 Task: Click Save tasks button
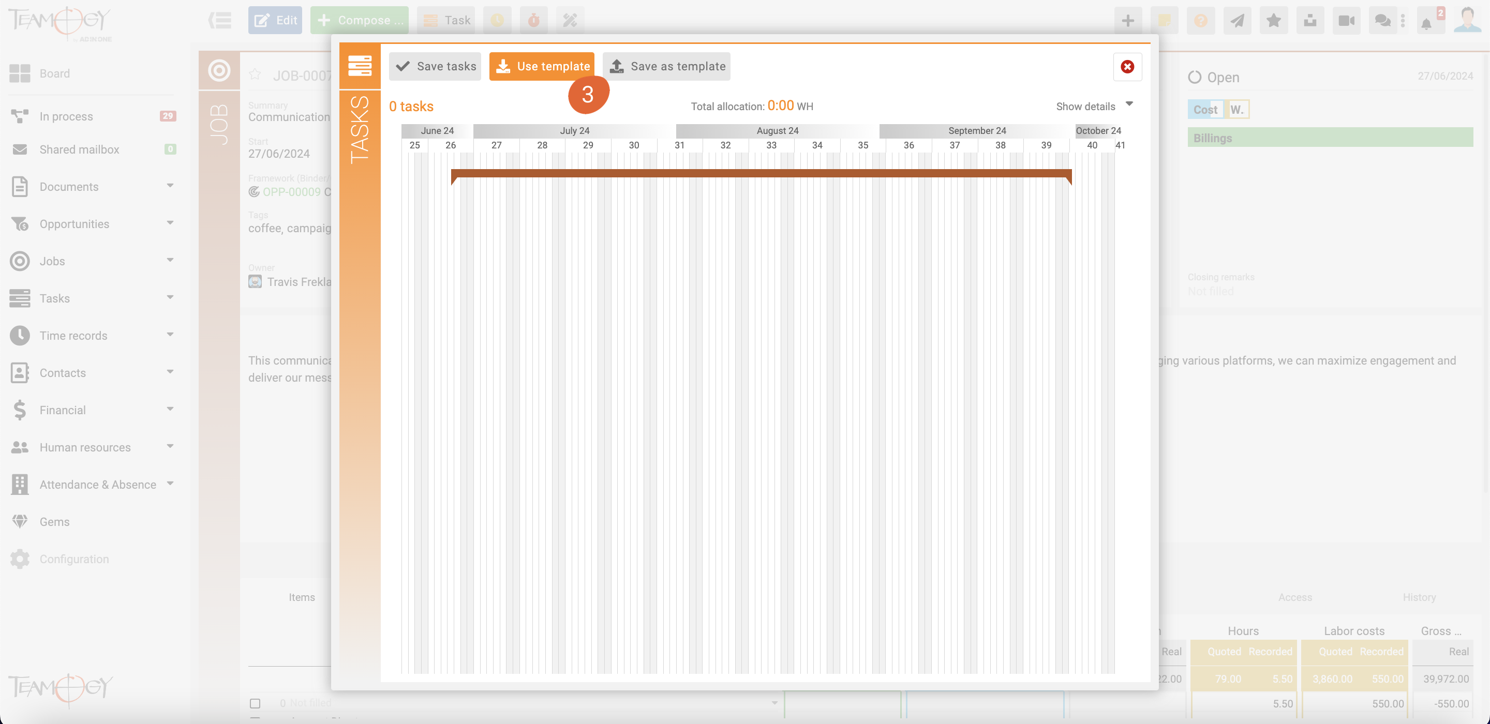click(435, 67)
